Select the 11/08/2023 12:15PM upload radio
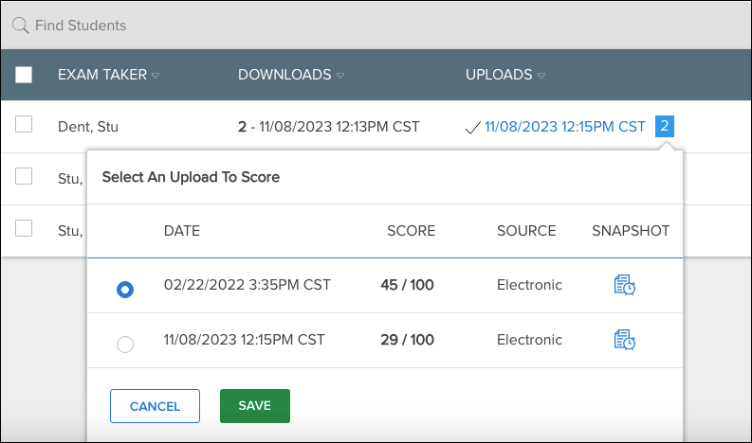 click(125, 345)
